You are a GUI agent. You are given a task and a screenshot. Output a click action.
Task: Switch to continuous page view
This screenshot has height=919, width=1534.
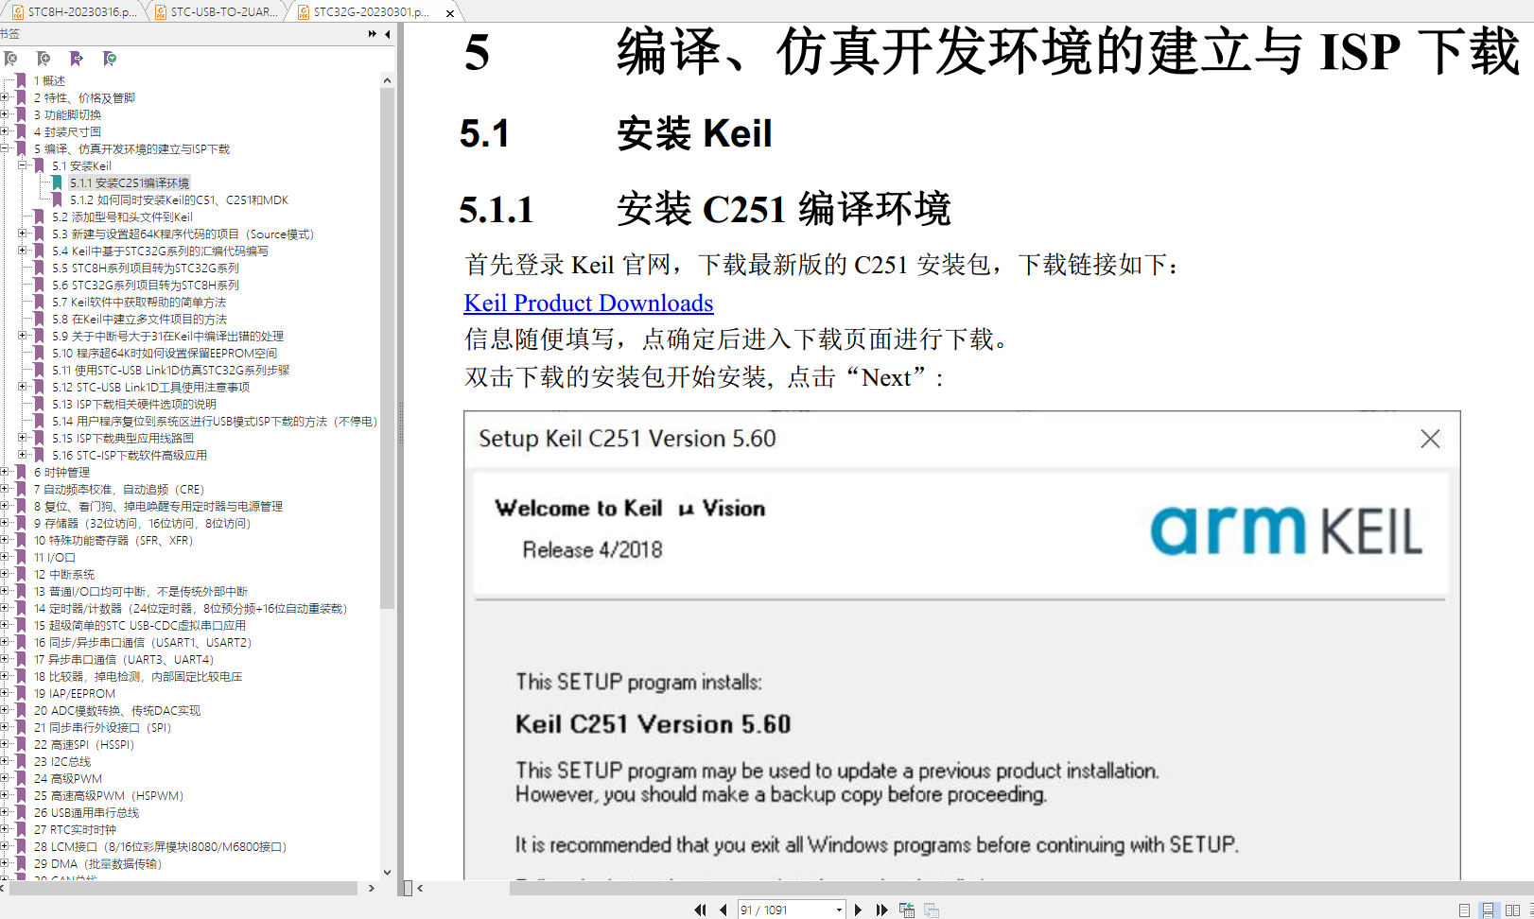click(x=1488, y=910)
